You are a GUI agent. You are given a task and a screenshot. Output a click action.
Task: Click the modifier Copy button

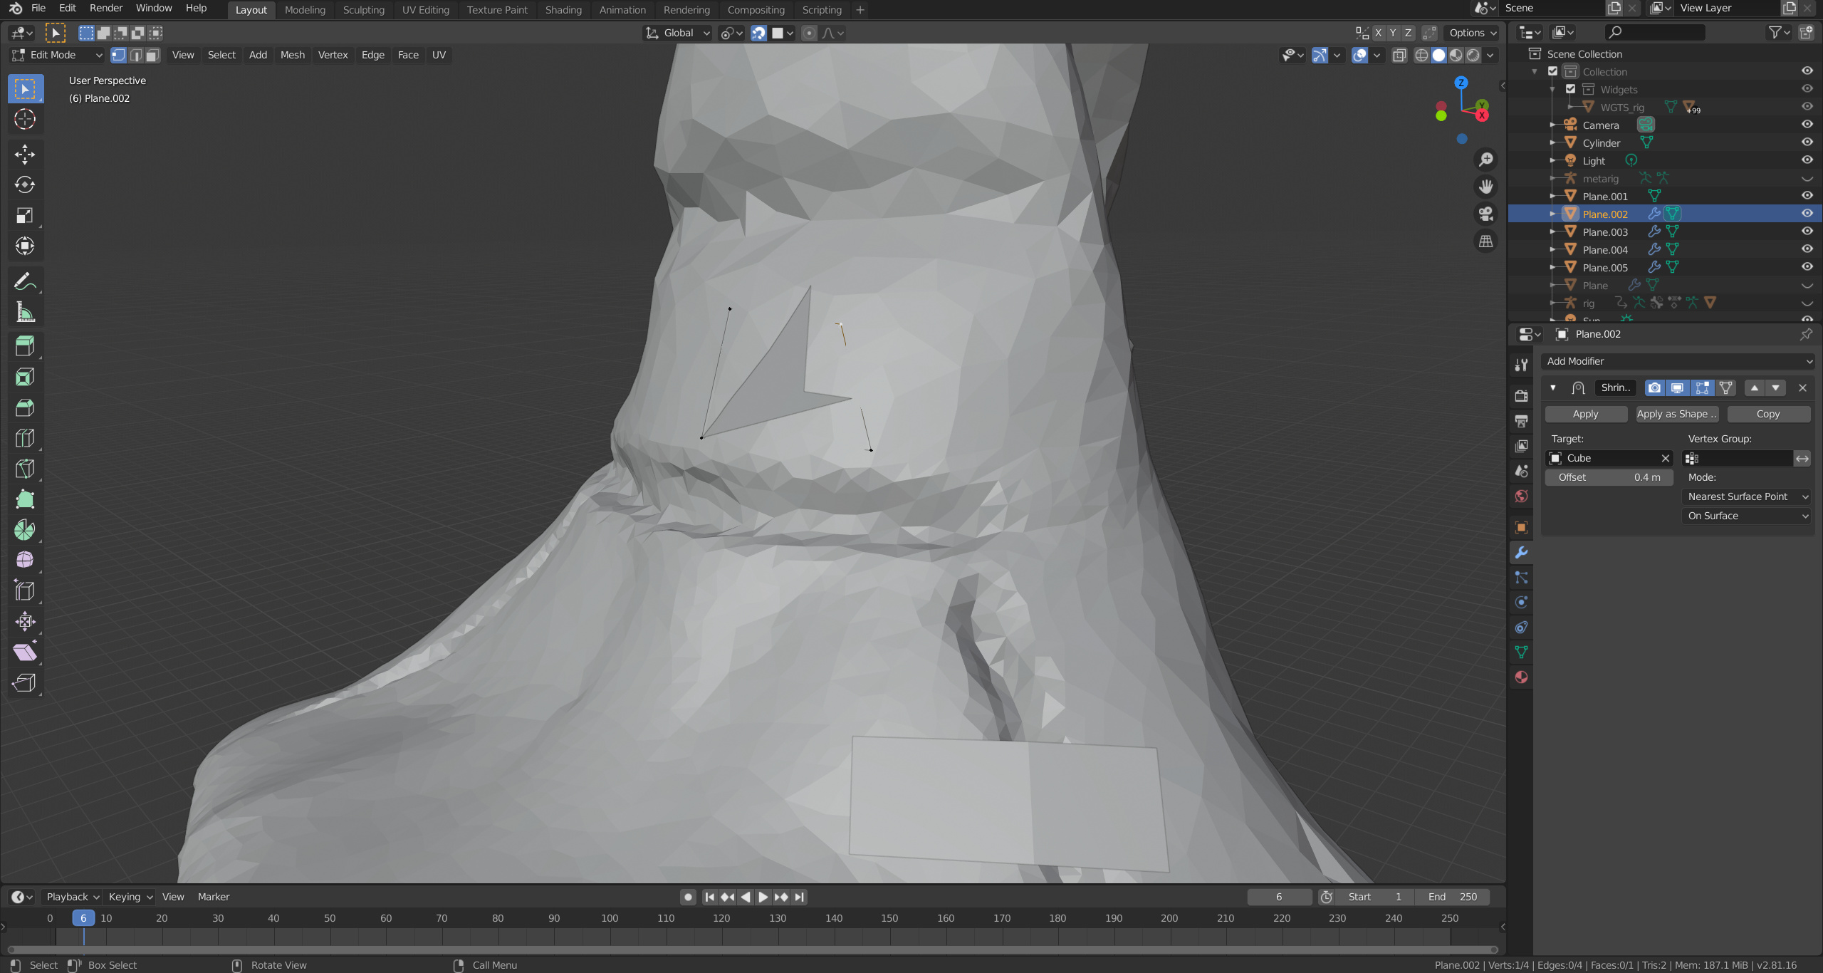pos(1768,414)
